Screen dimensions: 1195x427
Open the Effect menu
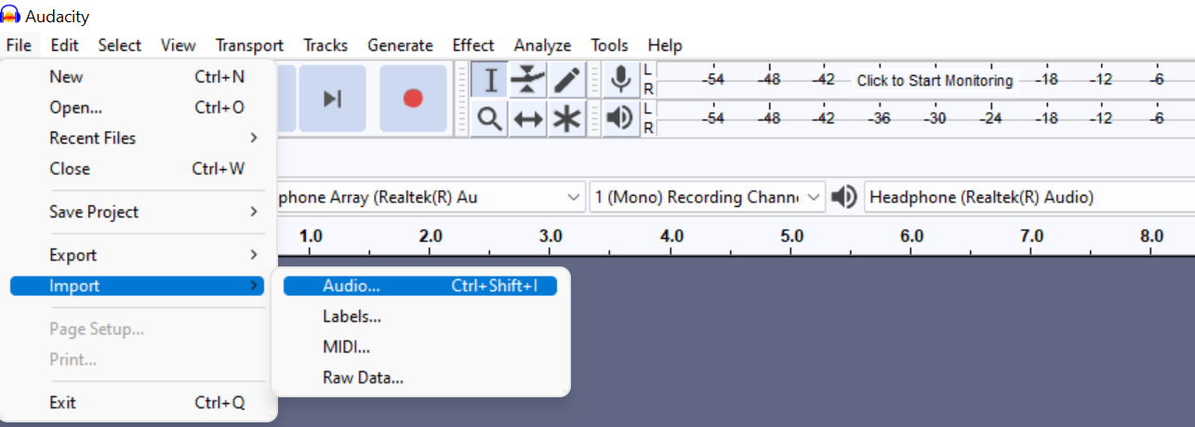click(x=473, y=45)
